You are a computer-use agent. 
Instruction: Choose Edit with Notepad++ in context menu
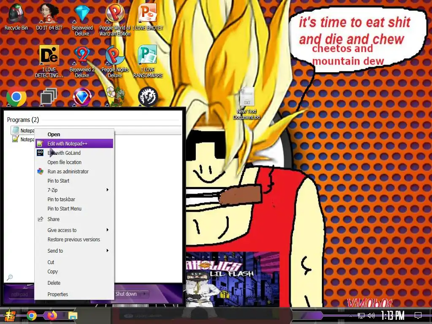74,143
